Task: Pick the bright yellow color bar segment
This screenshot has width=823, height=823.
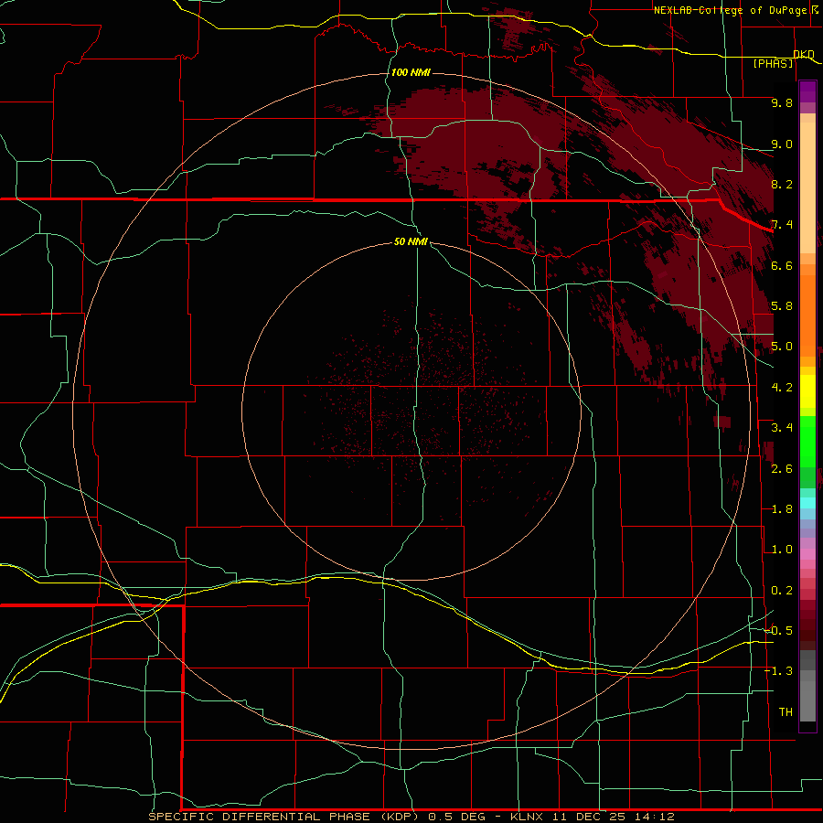Action: (807, 391)
